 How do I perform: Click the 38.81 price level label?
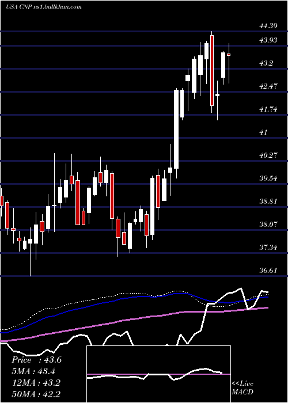point(268,201)
